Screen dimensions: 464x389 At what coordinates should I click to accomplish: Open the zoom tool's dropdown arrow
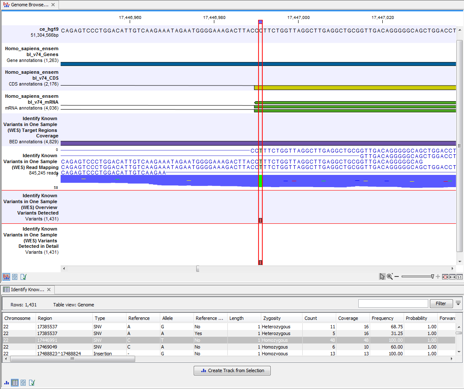392,274
